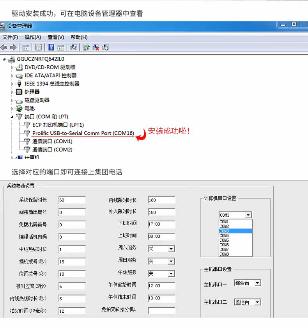This screenshot has height=326, width=308.
Task: Click the port icon beside 通信端口 (COM1)
Action: click(27, 141)
